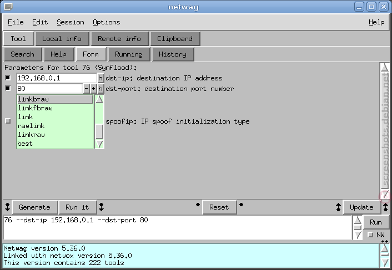
Task: Click the spoofip list scrollbar thumb
Action: pos(99,131)
